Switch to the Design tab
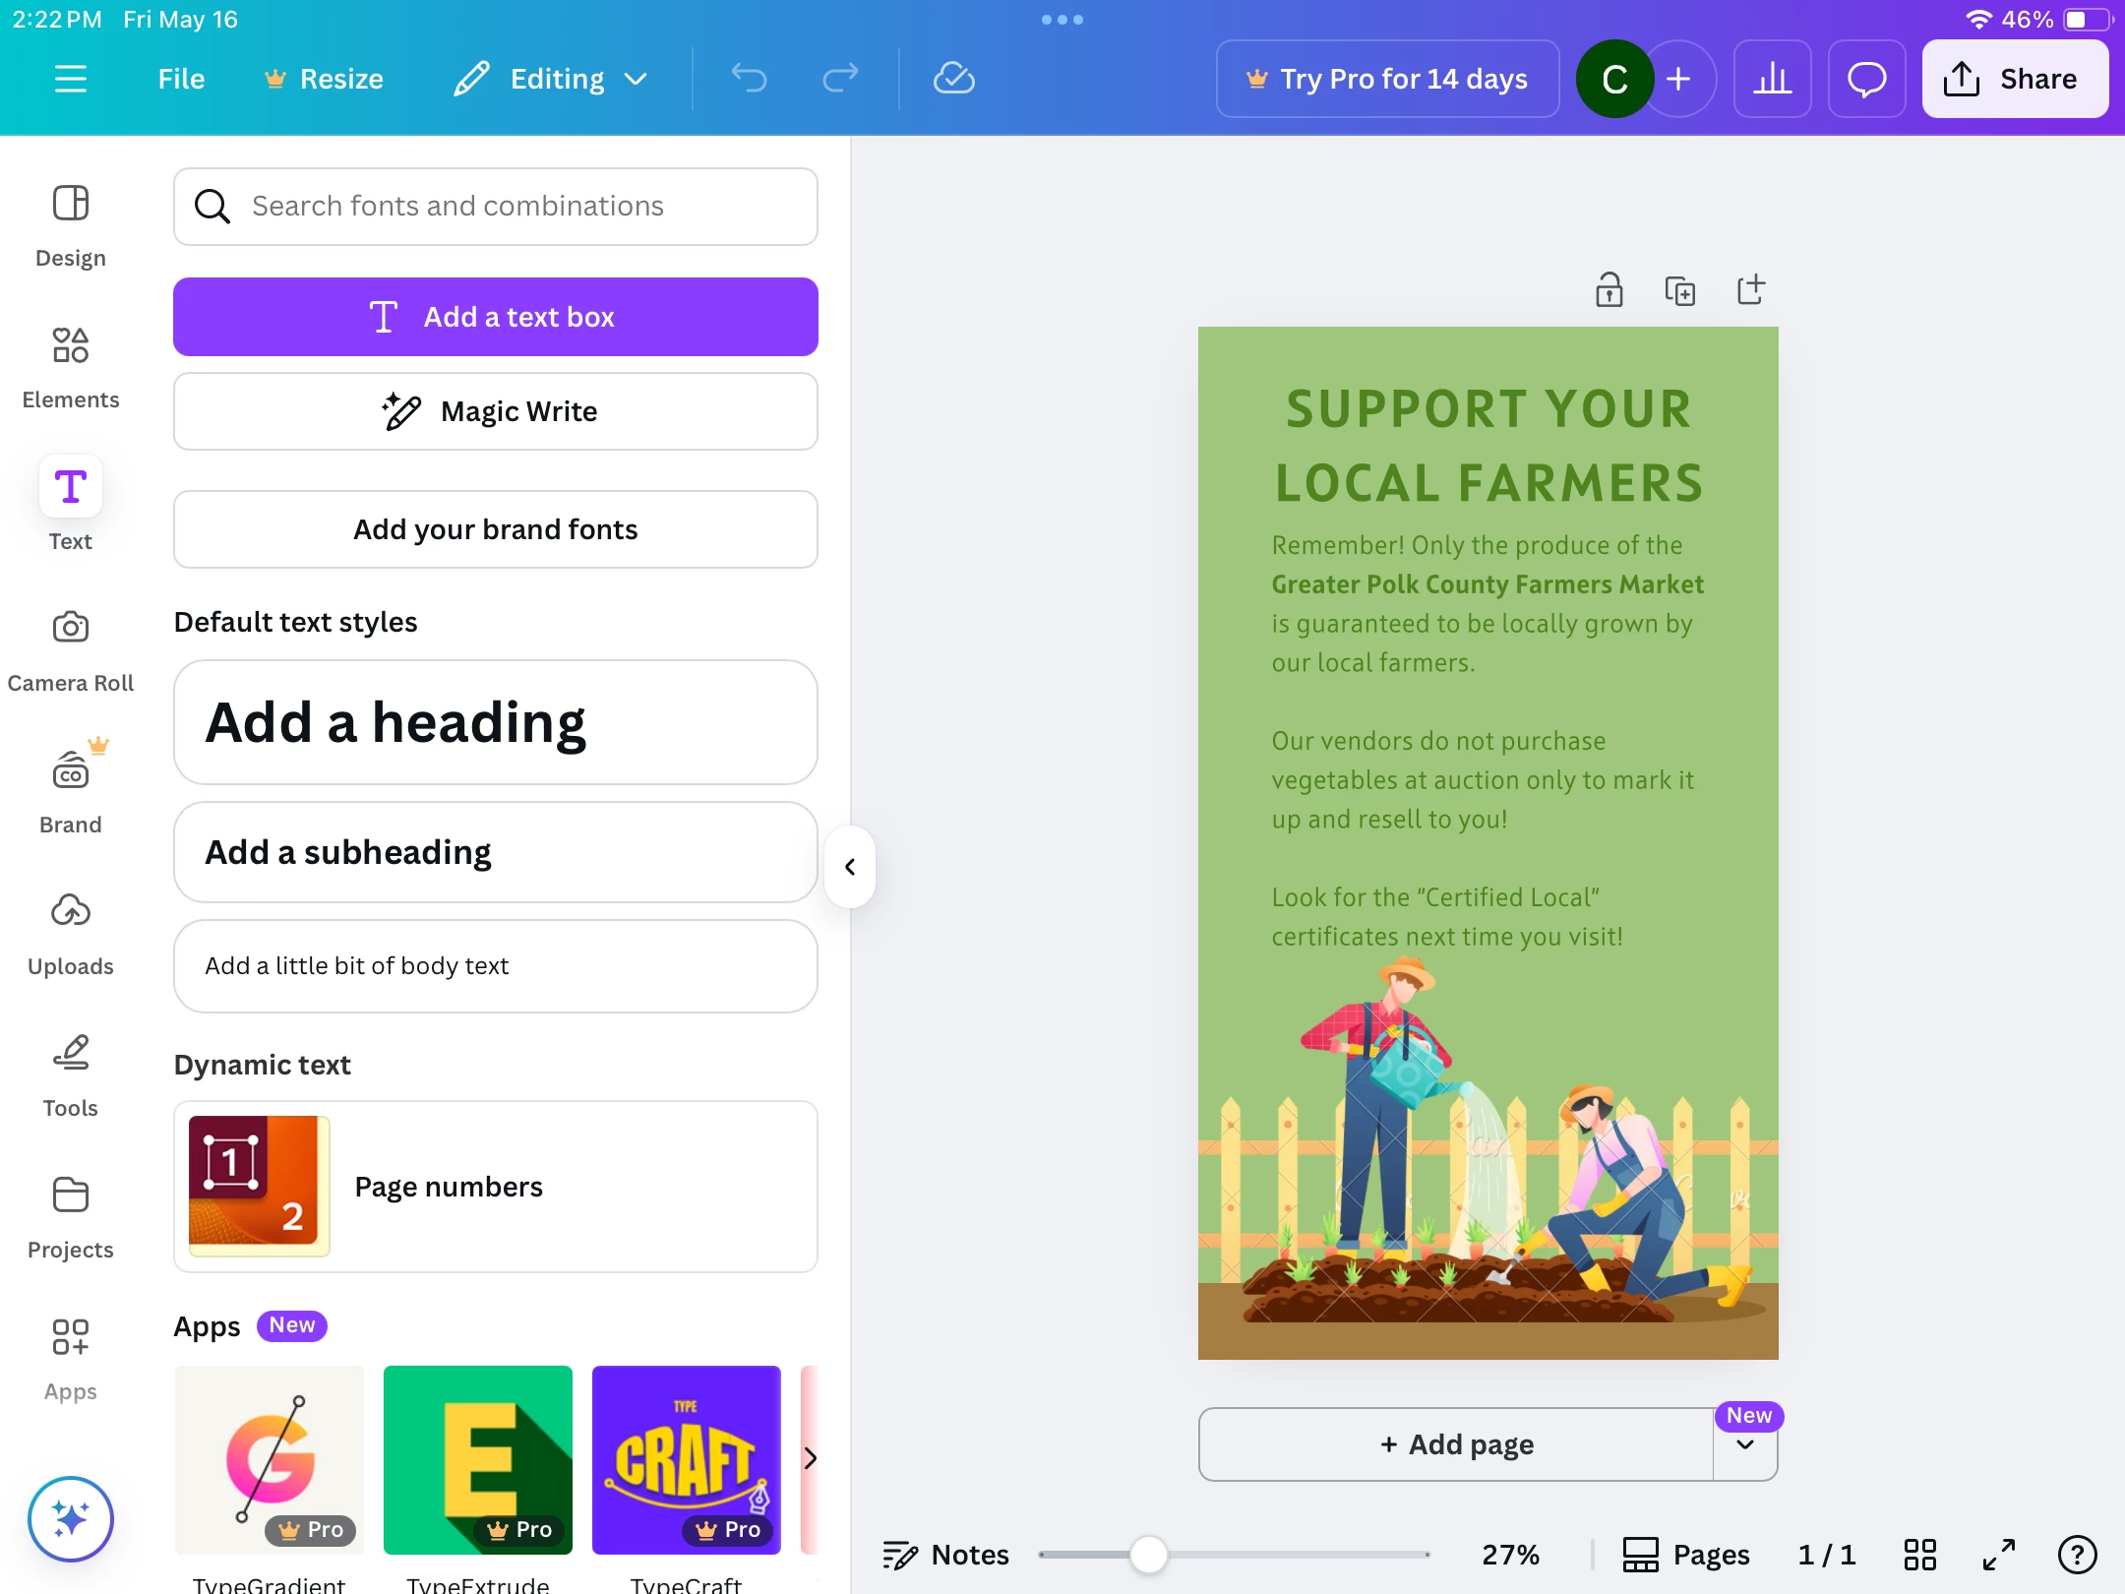This screenshot has height=1594, width=2125. coord(70,226)
